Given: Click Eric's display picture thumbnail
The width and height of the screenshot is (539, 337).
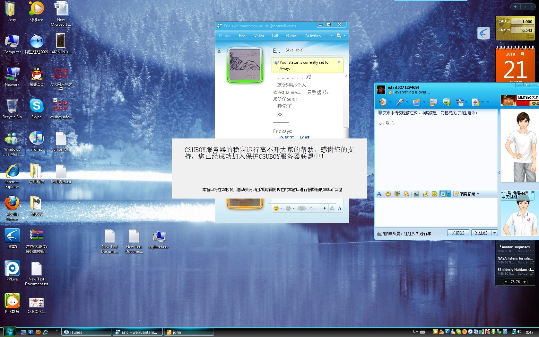Looking at the screenshot, I should [245, 65].
